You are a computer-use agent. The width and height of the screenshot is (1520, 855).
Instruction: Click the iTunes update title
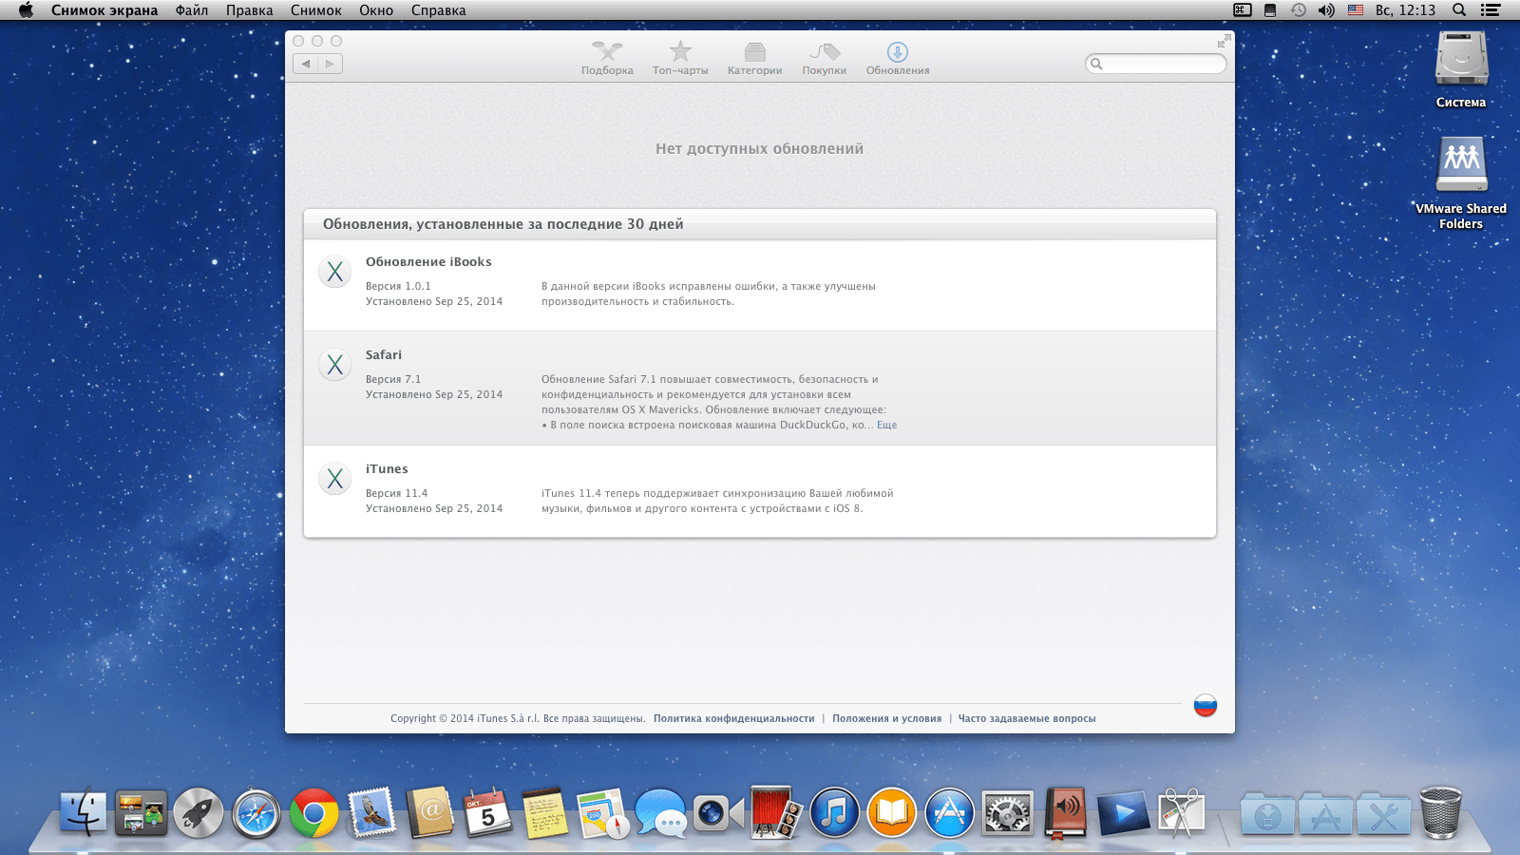387,469
